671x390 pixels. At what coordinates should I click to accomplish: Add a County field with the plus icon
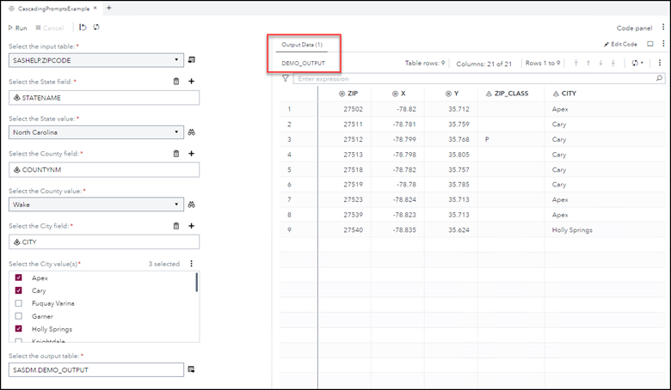coord(191,154)
